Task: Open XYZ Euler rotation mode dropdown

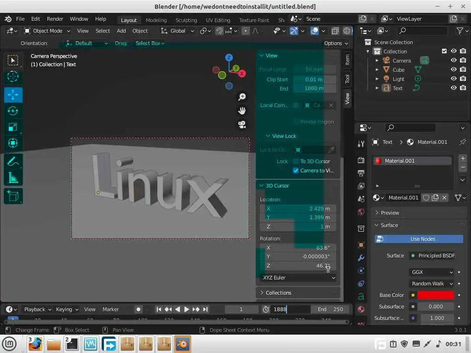Action: (299, 278)
